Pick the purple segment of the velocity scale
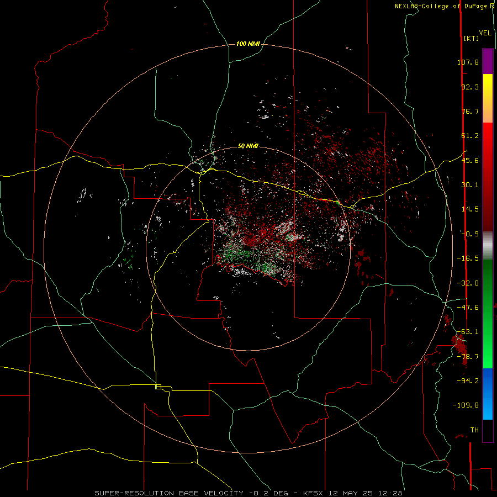 (x=488, y=61)
